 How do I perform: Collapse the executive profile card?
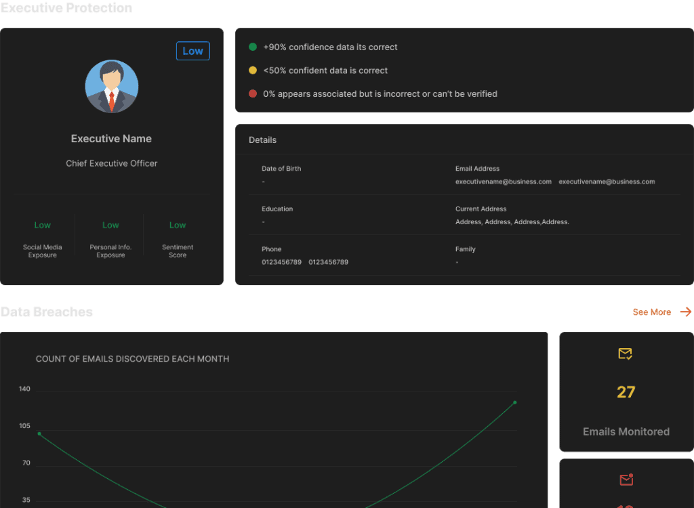click(x=111, y=156)
